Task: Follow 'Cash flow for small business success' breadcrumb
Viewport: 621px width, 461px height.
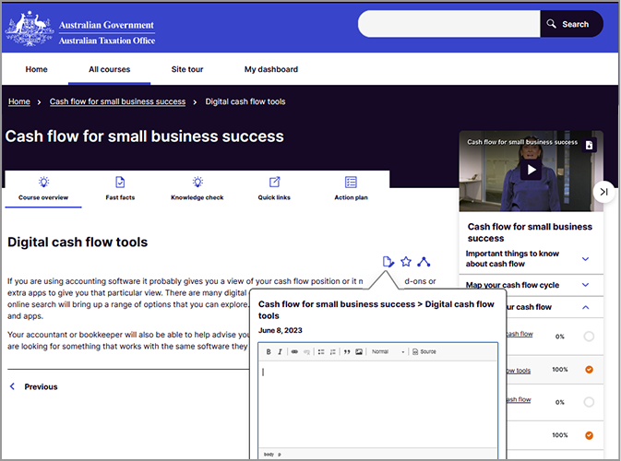Action: click(117, 101)
